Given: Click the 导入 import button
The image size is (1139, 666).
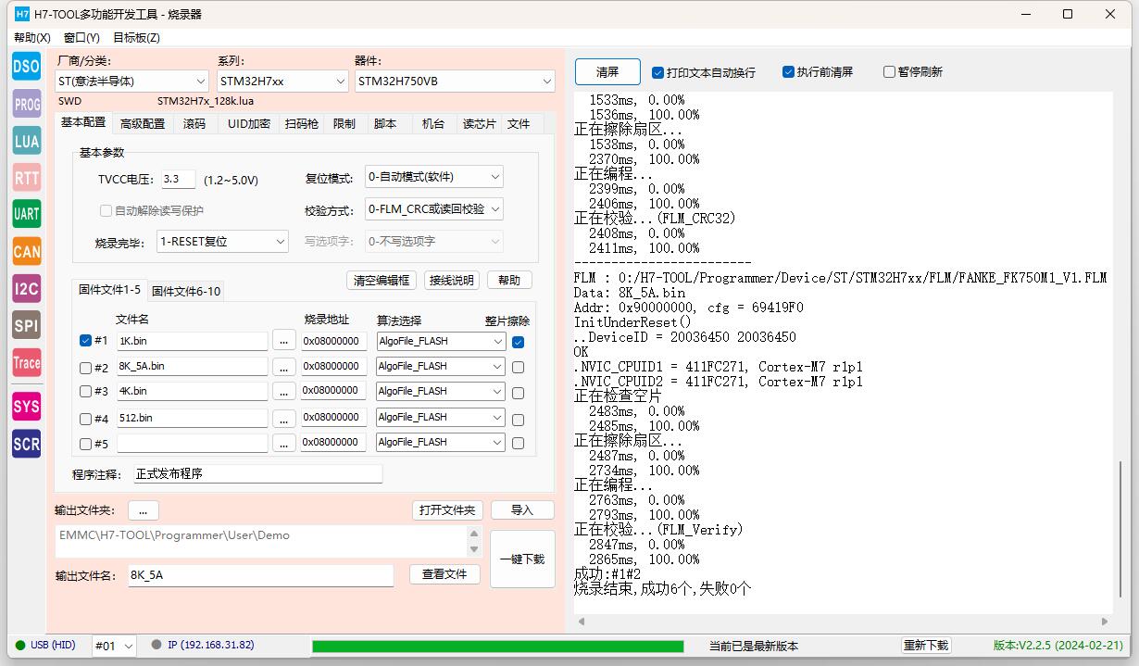Looking at the screenshot, I should tap(522, 510).
